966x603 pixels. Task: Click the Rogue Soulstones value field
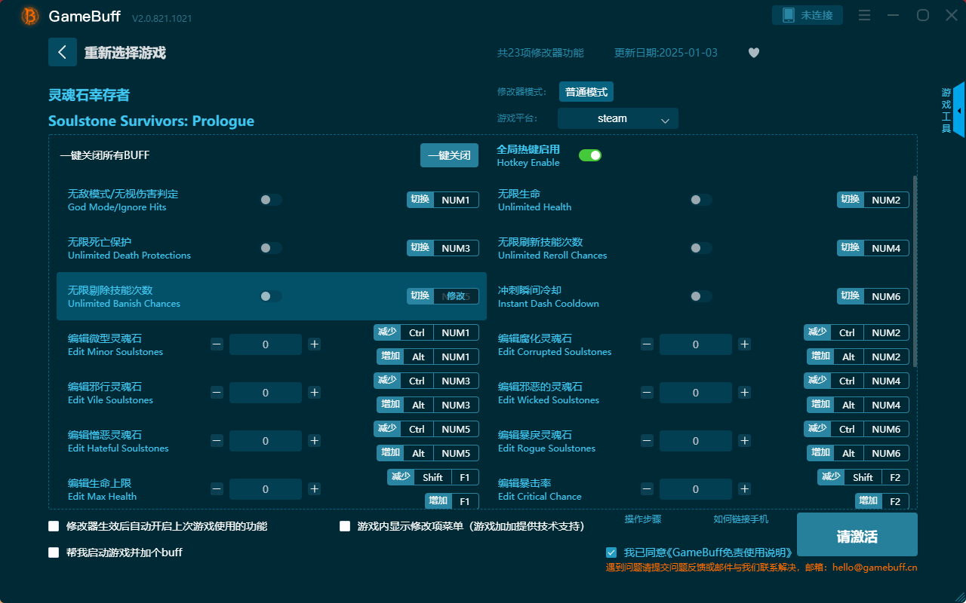(x=696, y=441)
